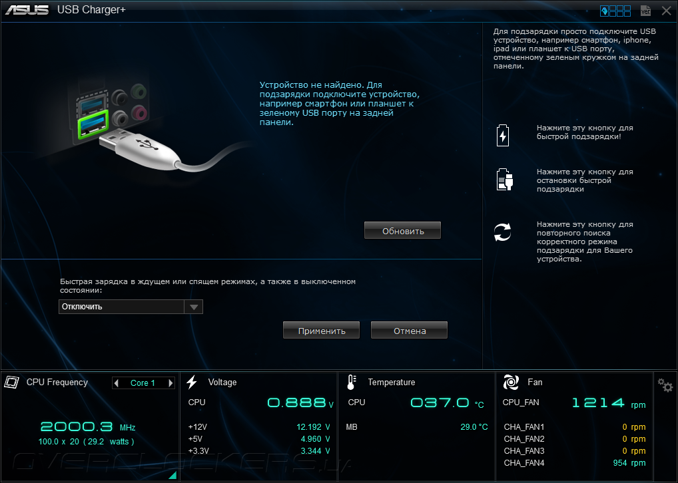Expand the teal corner triangle in CPU panel
The width and height of the screenshot is (678, 483).
pos(172,475)
